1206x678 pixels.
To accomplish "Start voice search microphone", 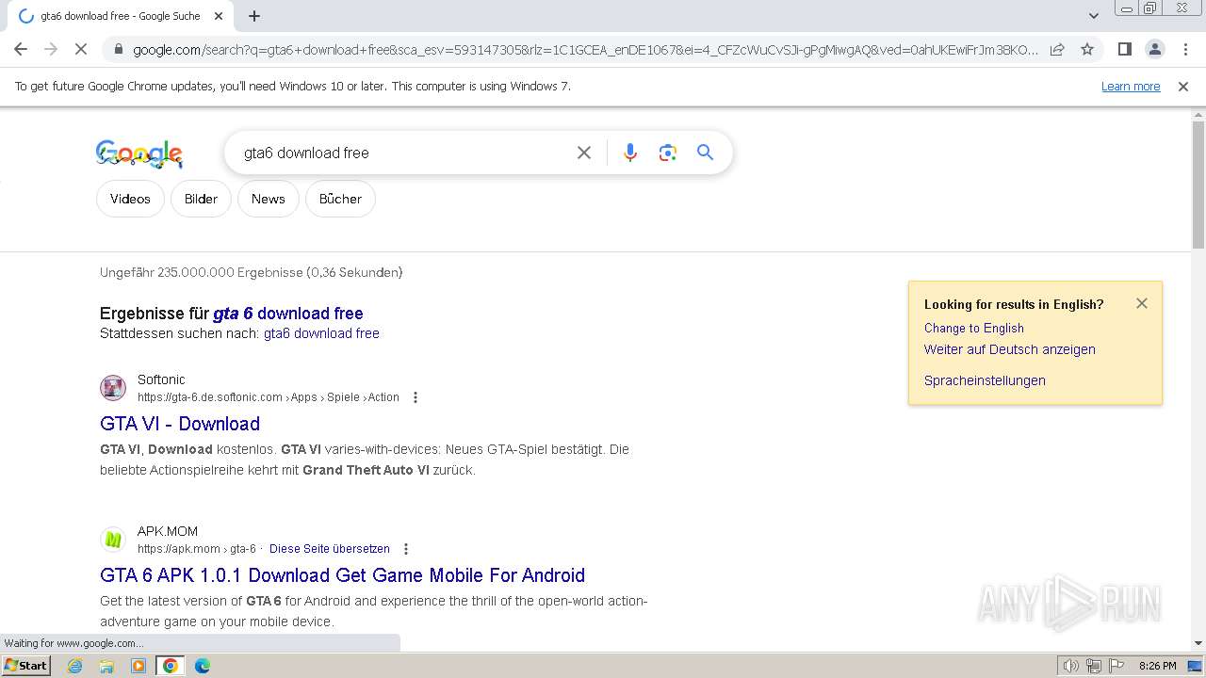I will point(630,153).
